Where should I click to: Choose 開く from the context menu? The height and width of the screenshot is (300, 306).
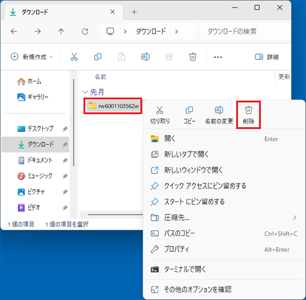(x=224, y=139)
